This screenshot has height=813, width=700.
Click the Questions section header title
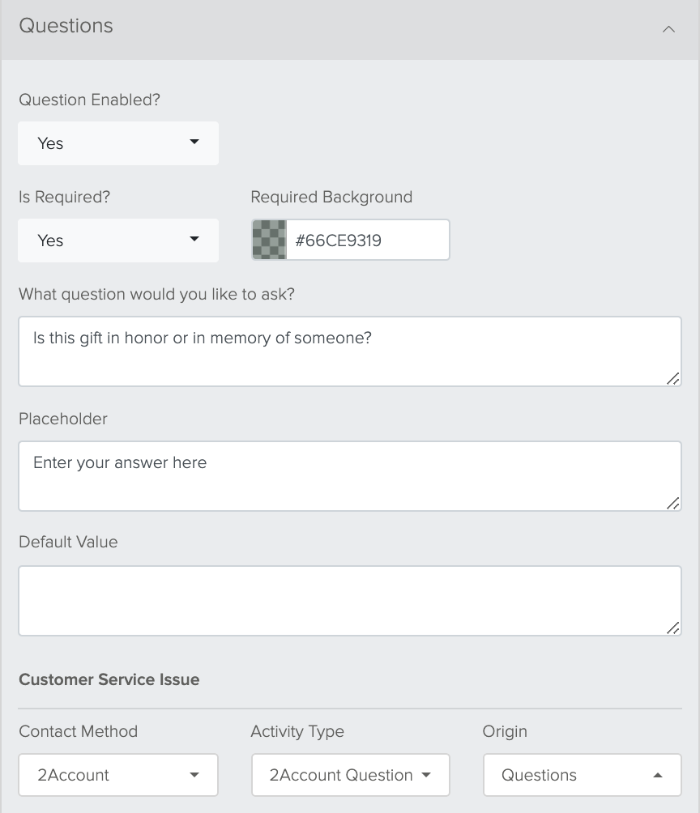(66, 25)
